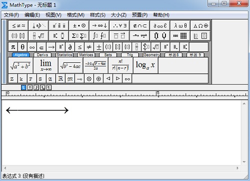The width and height of the screenshot is (250, 181).
Task: Insert the quadratic formula expression
Action: tap(95, 65)
